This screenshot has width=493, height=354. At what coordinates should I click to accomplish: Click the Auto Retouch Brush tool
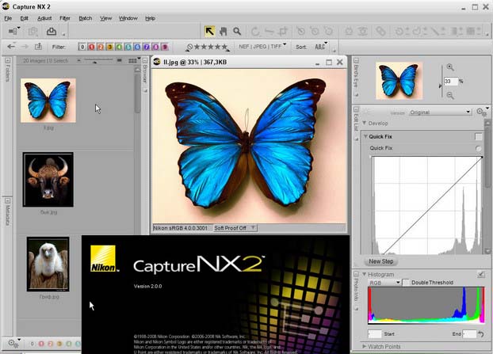click(x=380, y=31)
